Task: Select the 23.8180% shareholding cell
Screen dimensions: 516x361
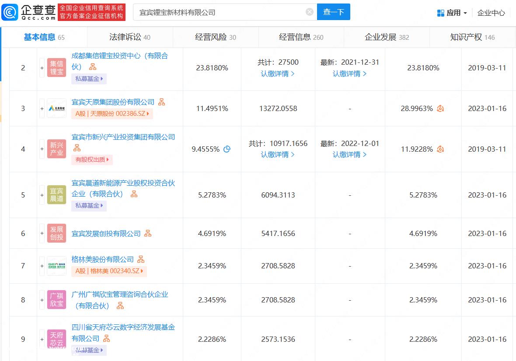Action: 212,68
